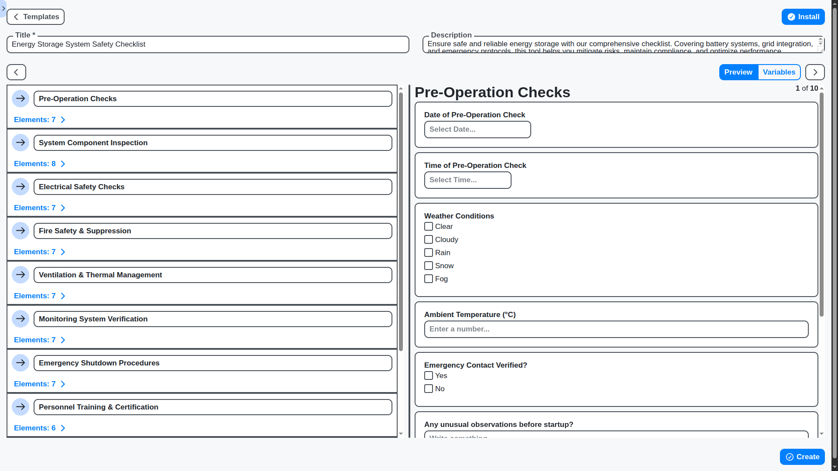The image size is (838, 471).
Task: Click the Create button
Action: (x=802, y=457)
